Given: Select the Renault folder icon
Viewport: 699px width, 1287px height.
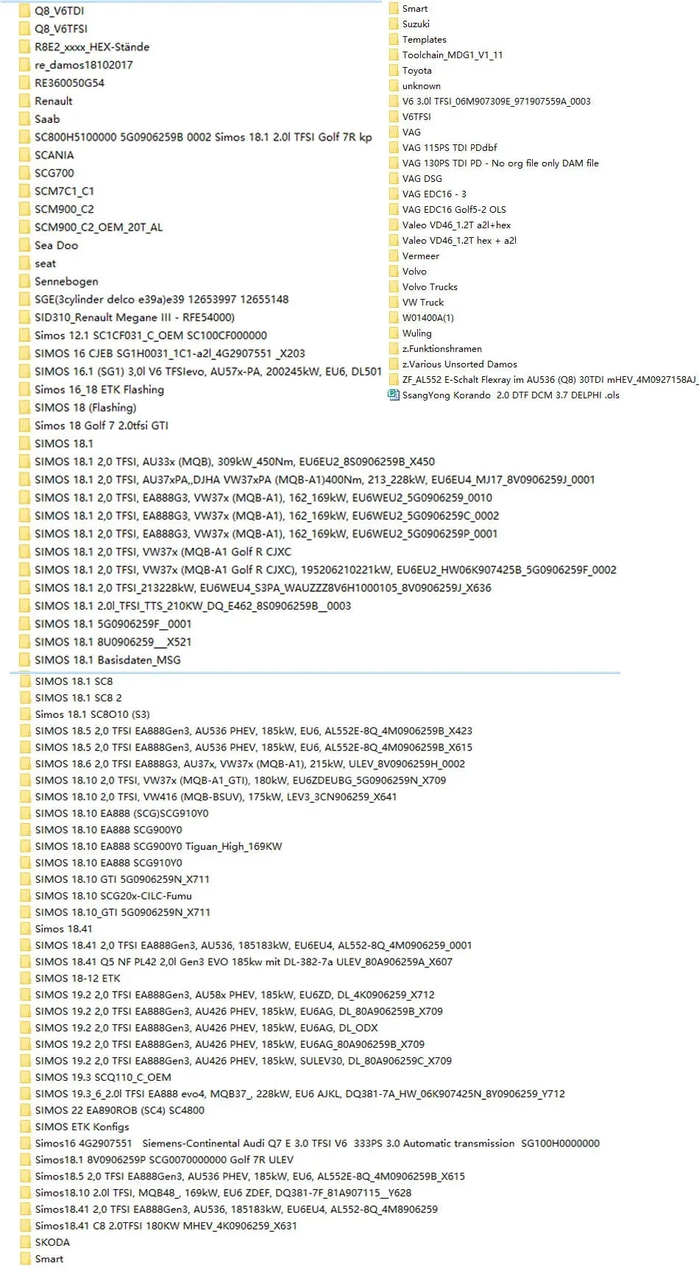Looking at the screenshot, I should [x=24, y=102].
